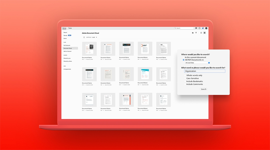Switch to the Home tab

coord(64,28)
